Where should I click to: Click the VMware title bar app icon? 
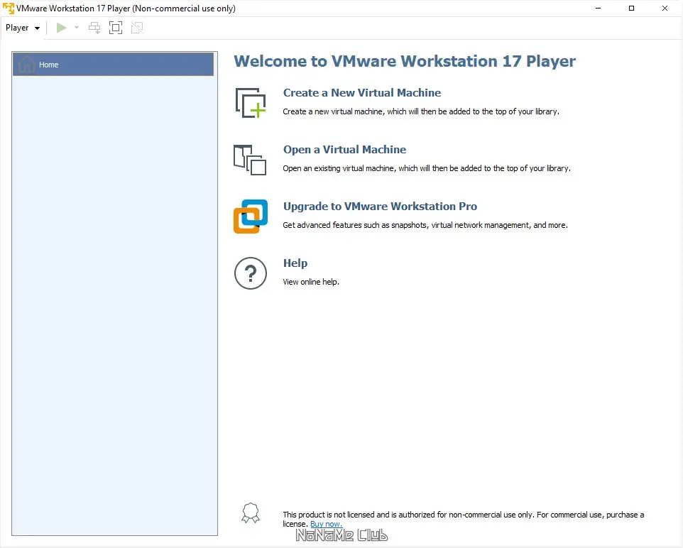9,9
